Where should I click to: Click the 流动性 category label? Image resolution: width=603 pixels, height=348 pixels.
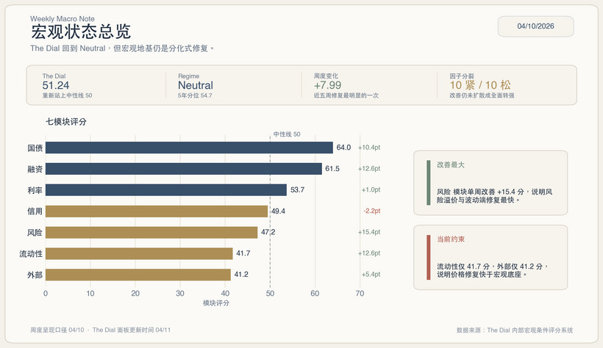[x=31, y=253]
